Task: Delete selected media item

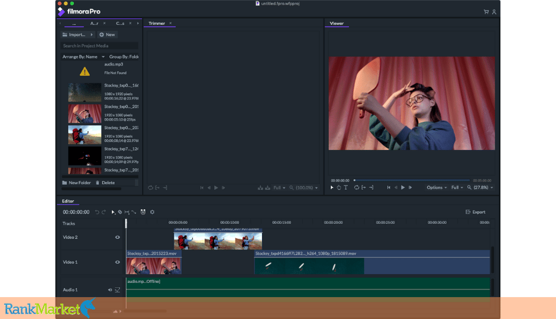Action: pos(105,183)
